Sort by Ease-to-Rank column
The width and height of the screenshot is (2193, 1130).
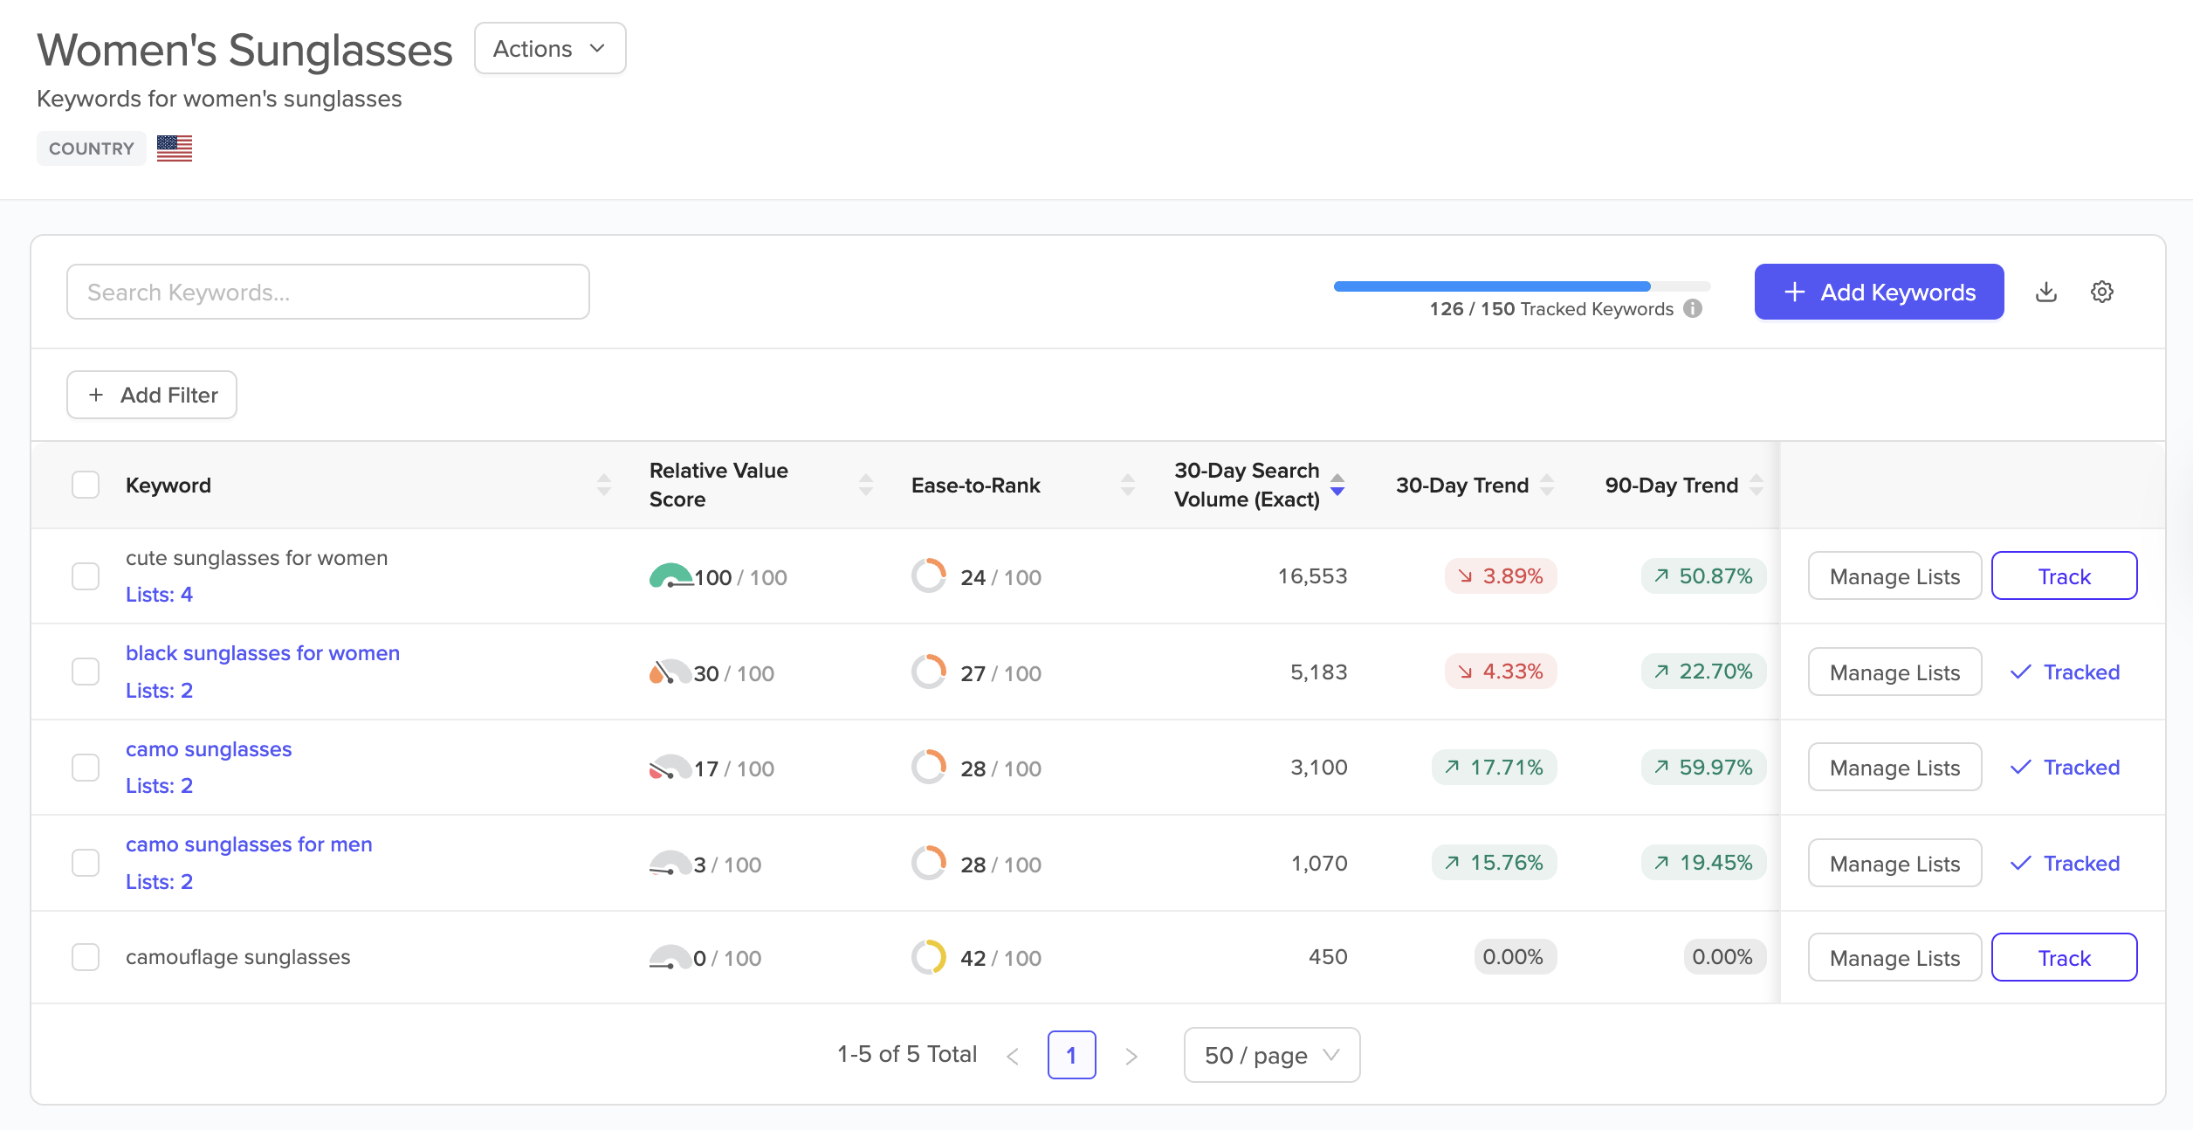point(1128,485)
